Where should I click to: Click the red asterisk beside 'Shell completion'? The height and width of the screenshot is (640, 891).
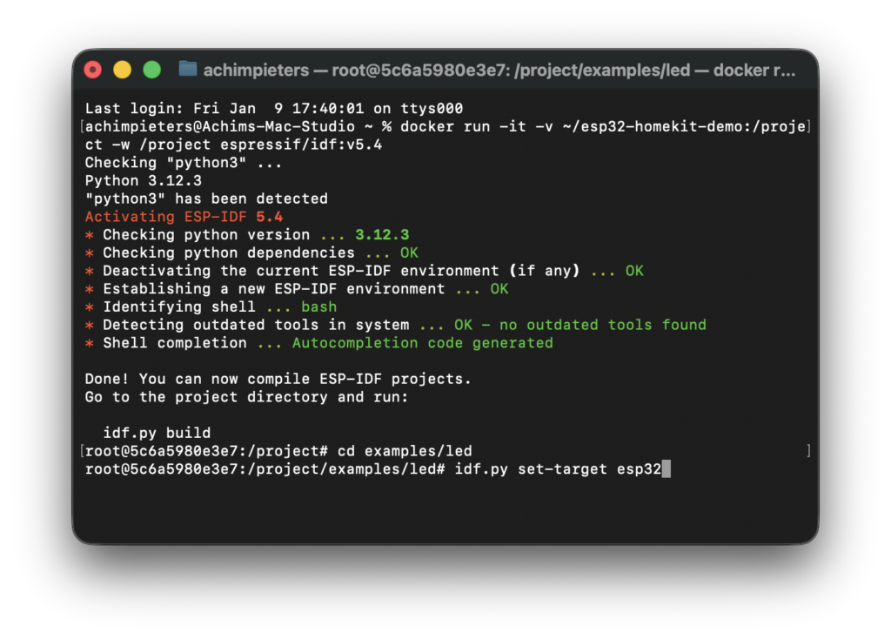coord(90,343)
